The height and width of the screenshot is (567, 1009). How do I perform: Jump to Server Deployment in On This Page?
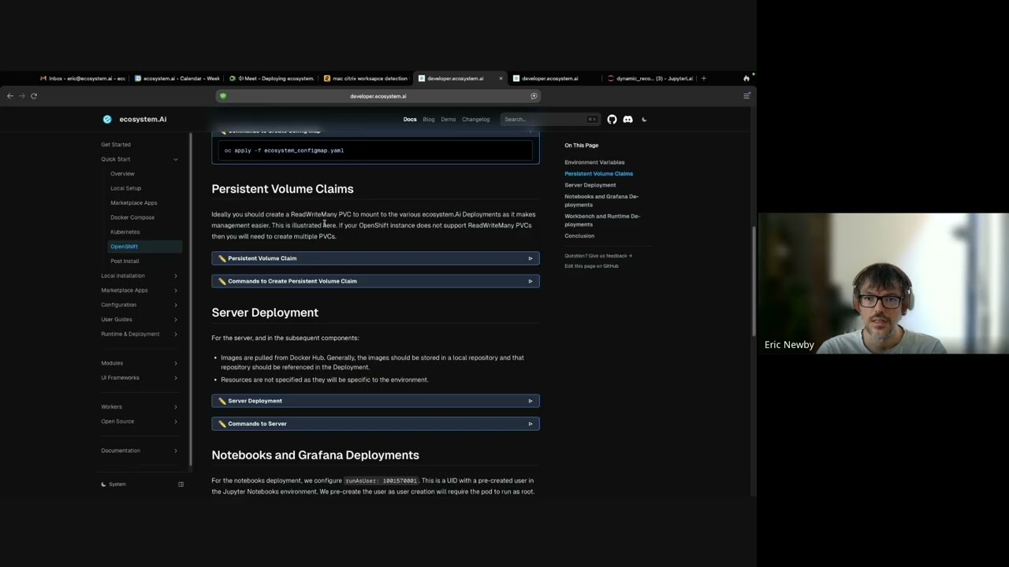(590, 185)
